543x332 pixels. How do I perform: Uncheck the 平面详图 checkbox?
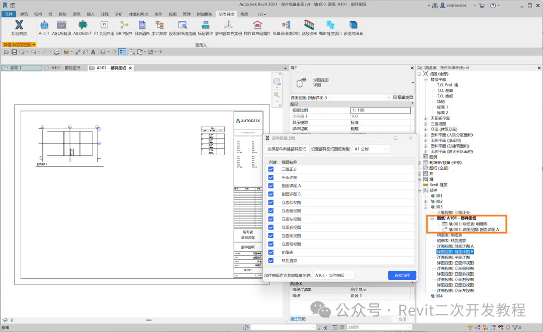[271, 177]
